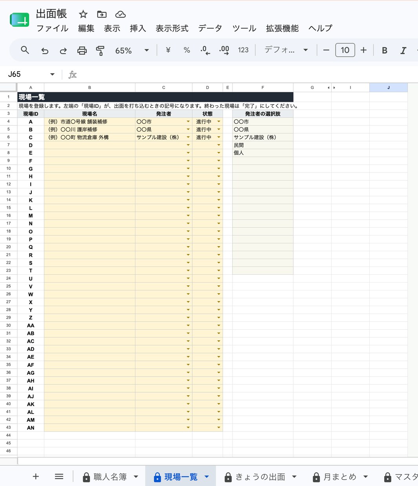
Task: Open the 表示形式 menu
Action: tap(172, 29)
